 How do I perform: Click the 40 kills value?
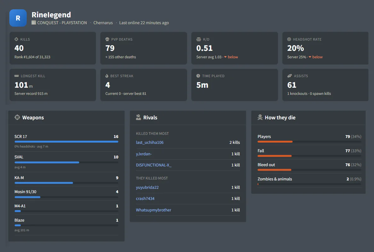pos(19,48)
